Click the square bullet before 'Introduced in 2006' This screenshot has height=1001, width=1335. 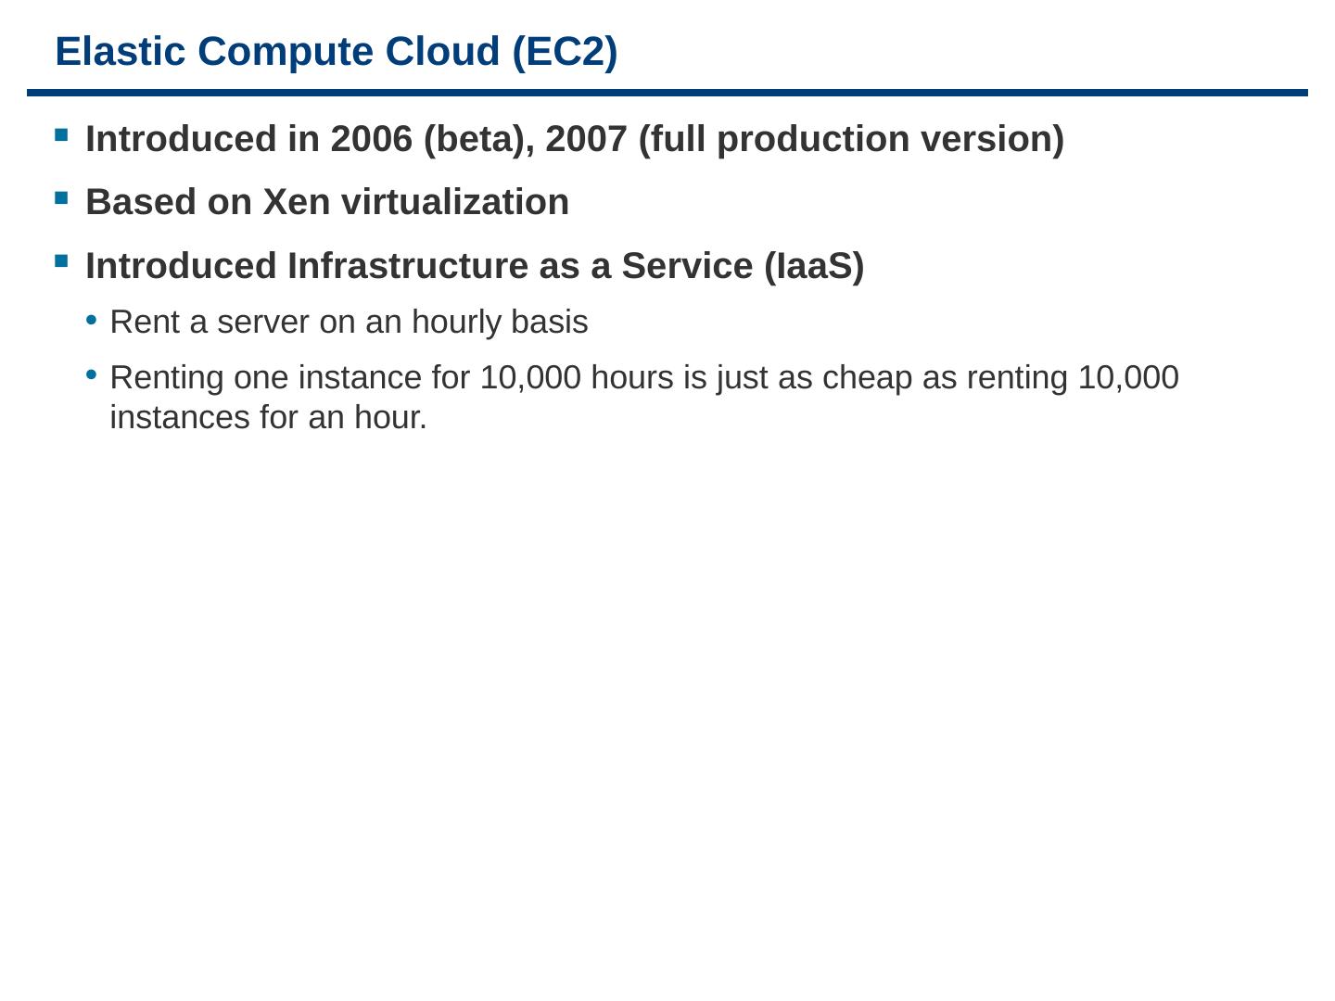coord(62,135)
